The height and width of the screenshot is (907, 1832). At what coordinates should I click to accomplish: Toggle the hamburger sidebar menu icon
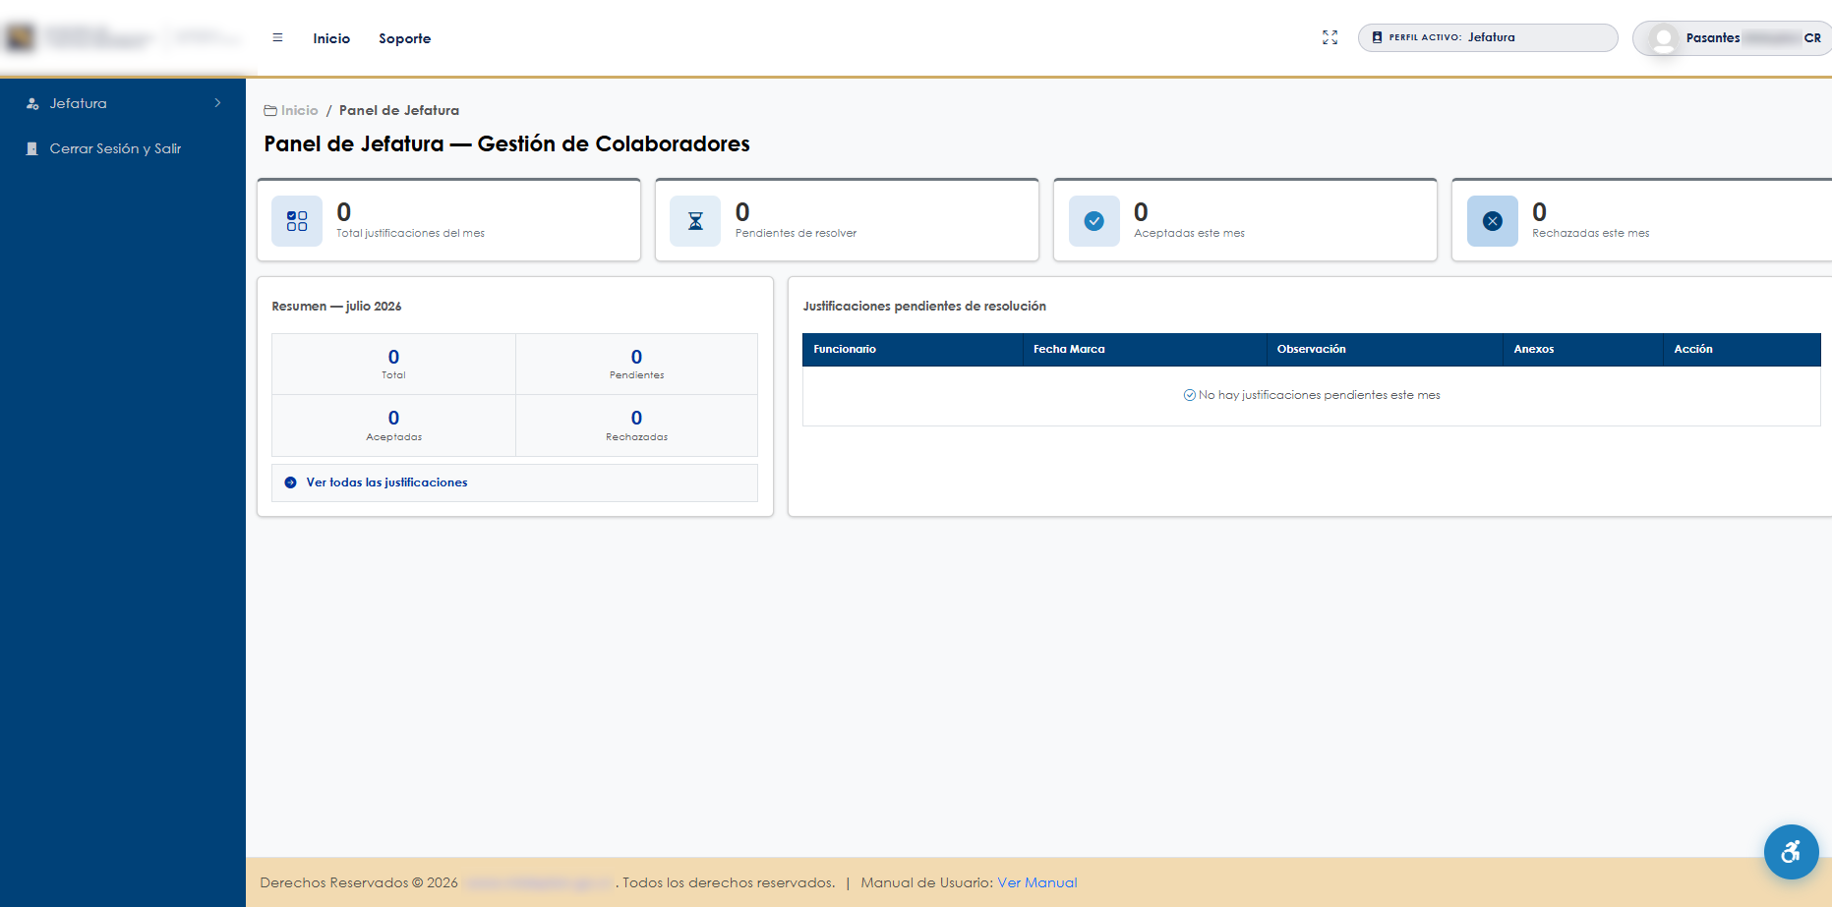(x=277, y=38)
